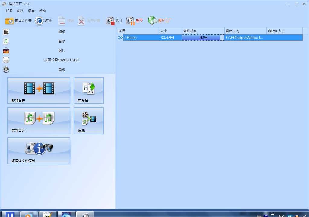
Task: Expand the 图片 category
Action: 58,51
